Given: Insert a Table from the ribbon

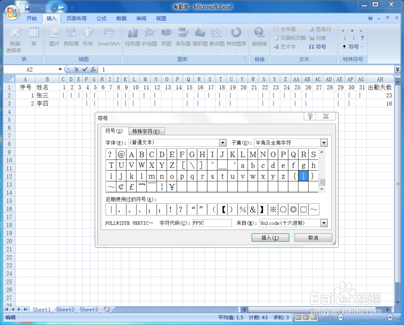Looking at the screenshot, I should (x=34, y=37).
